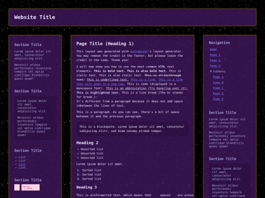
Task: Click the strikethrough text phrase
Action: point(163,75)
